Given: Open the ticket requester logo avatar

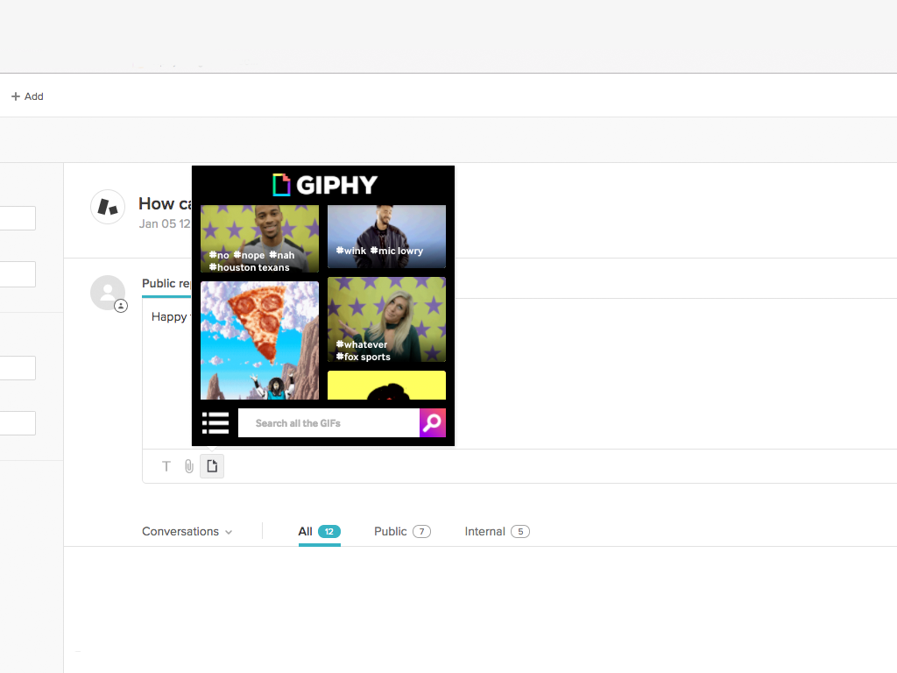Looking at the screenshot, I should (108, 207).
